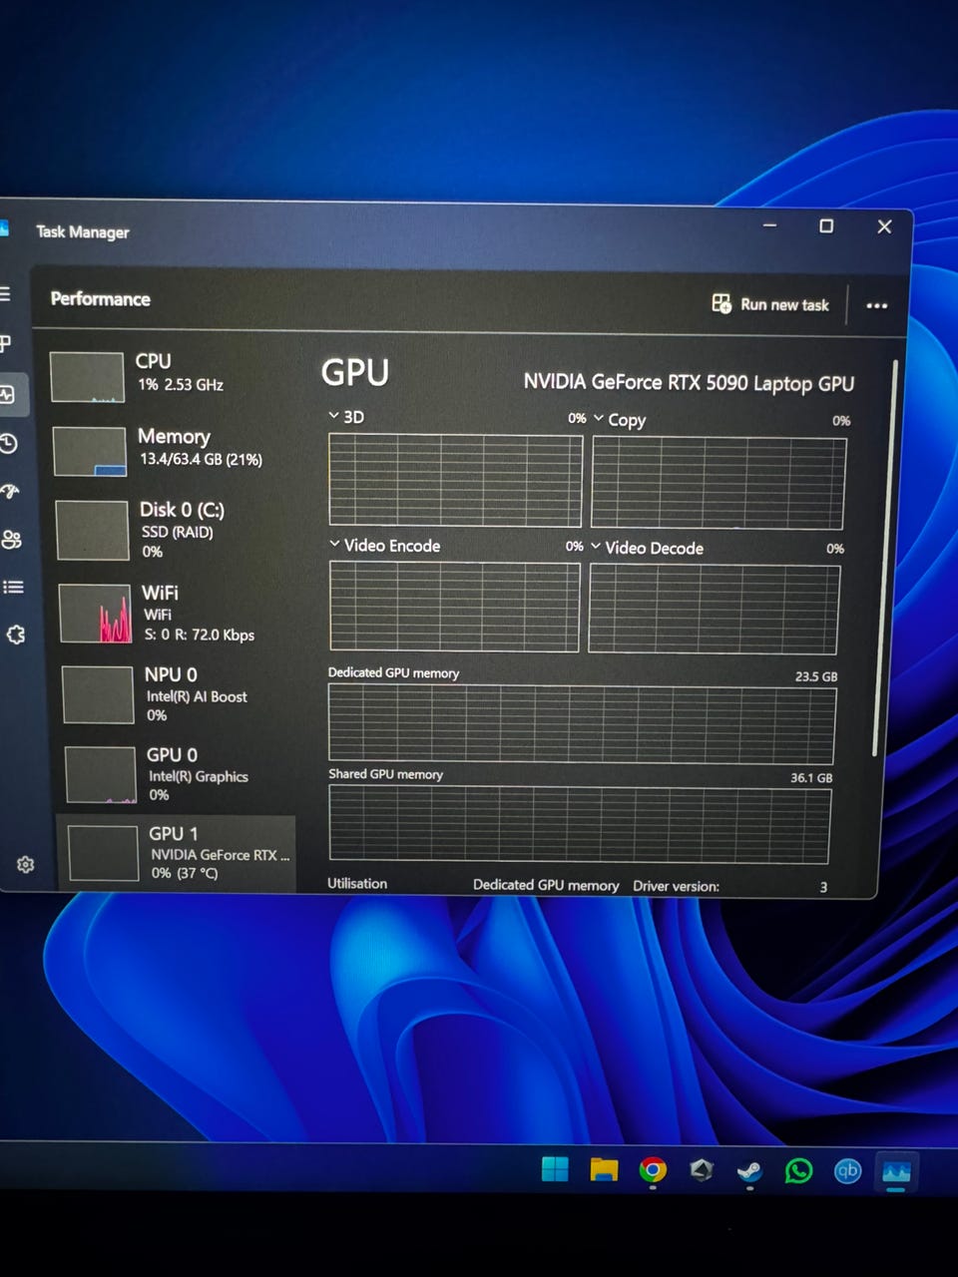958x1277 pixels.
Task: Click the "NVIDIA GeForce RTX 5090 Laptop GPU" text
Action: click(689, 383)
